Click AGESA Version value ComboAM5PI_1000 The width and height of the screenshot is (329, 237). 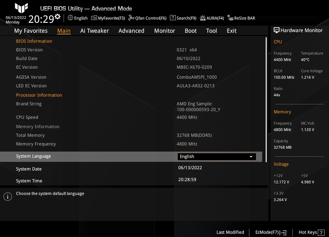click(197, 77)
